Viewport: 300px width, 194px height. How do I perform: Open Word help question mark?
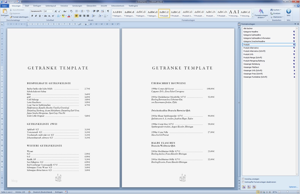(x=298, y=6)
